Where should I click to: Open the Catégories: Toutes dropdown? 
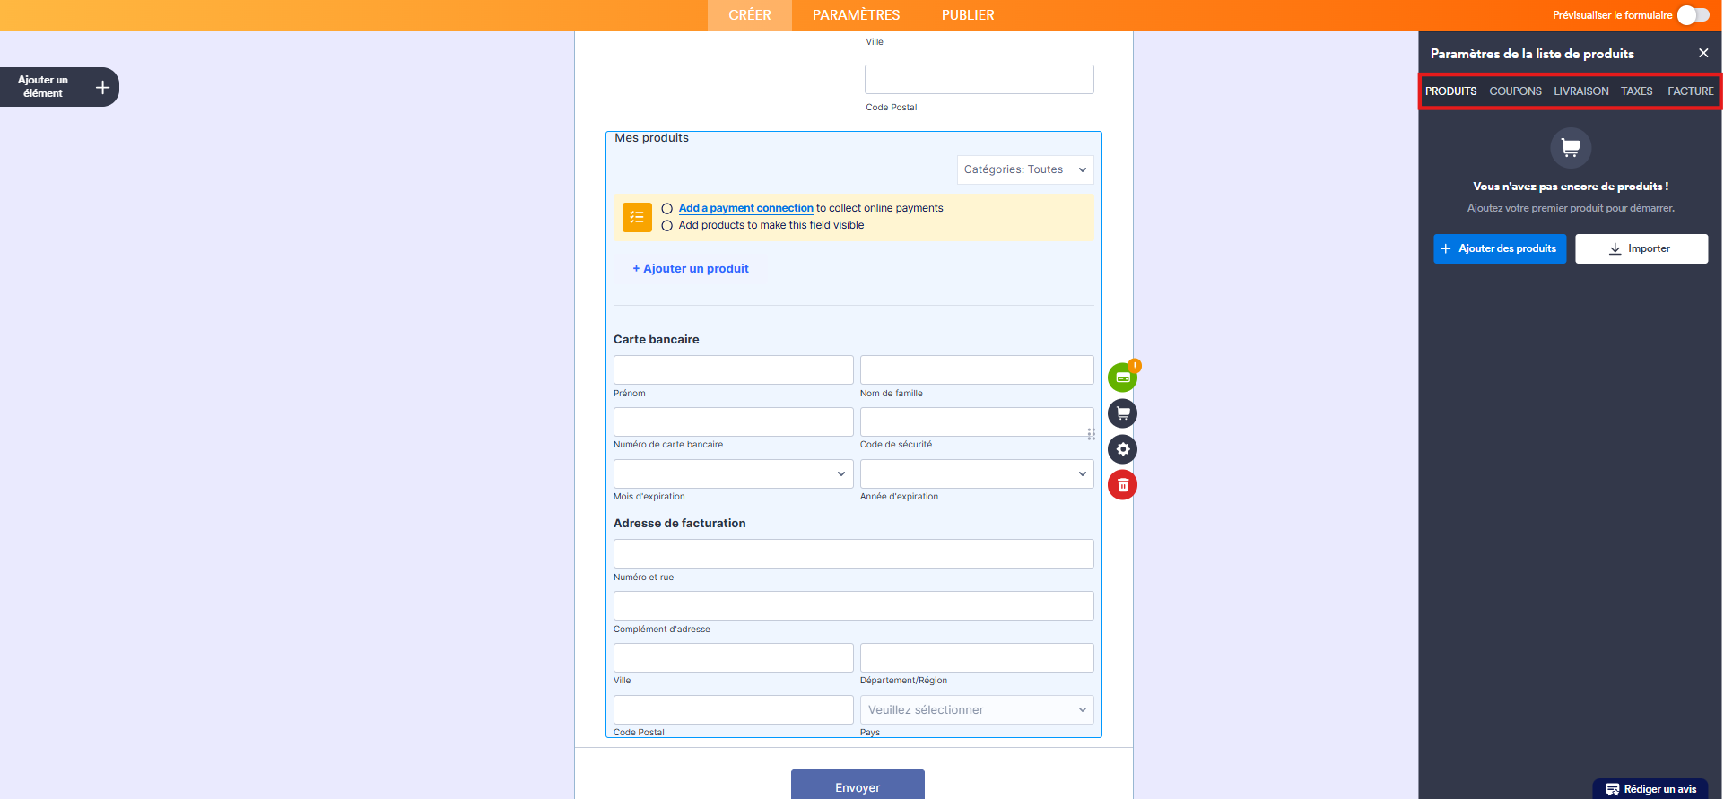coord(1025,169)
